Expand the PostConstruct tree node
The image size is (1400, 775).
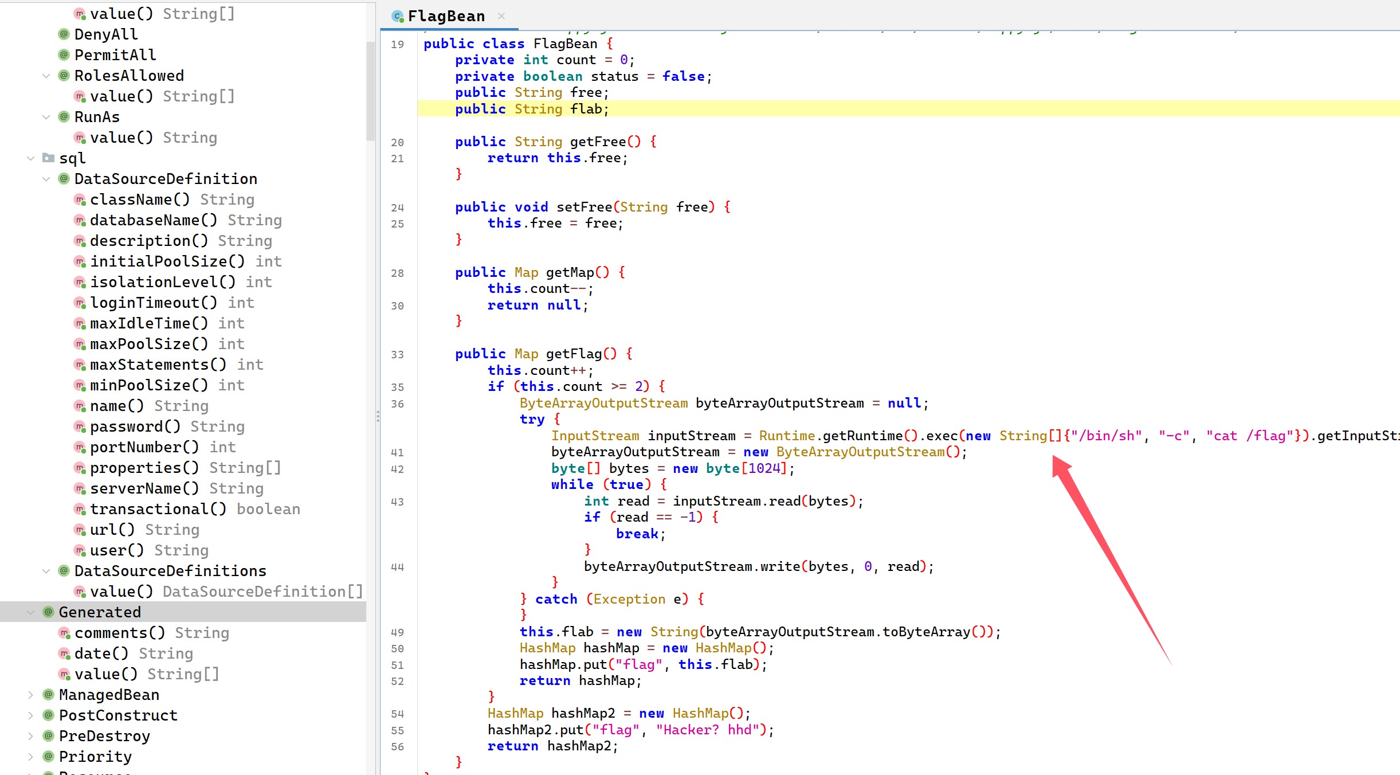[x=31, y=715]
